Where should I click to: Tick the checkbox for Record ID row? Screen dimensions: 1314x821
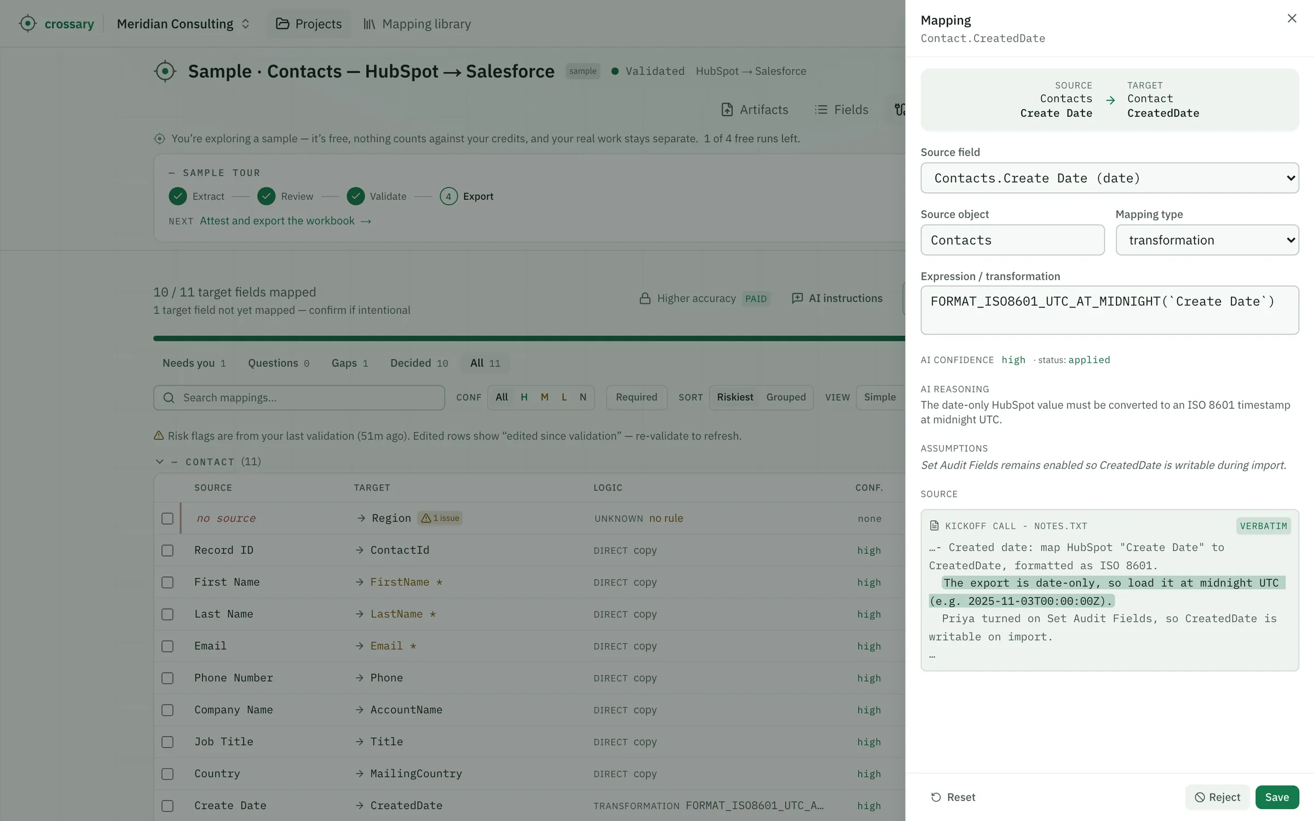168,550
